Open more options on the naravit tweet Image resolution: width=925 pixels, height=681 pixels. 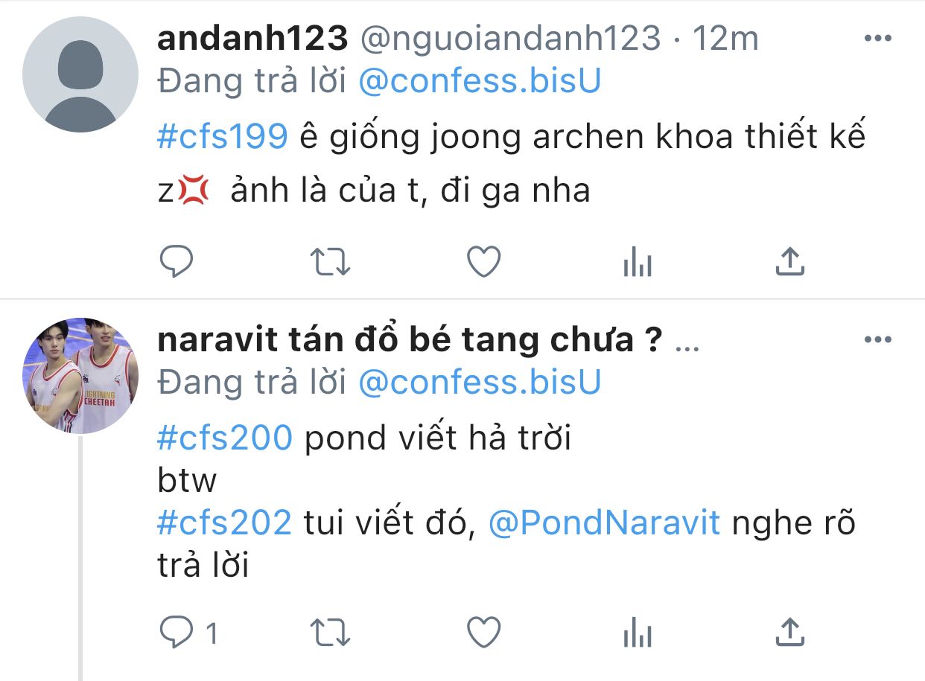click(x=877, y=340)
